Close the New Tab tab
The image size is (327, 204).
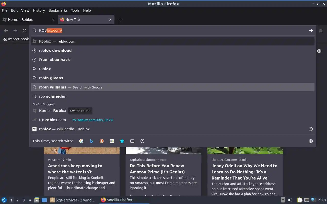110,20
